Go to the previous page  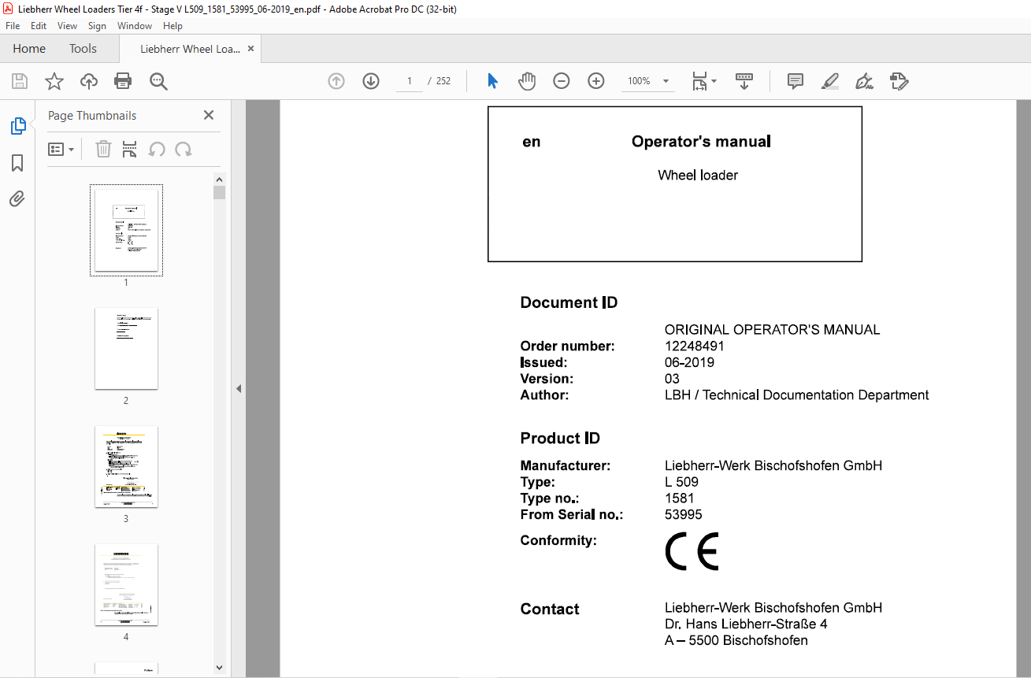point(336,81)
